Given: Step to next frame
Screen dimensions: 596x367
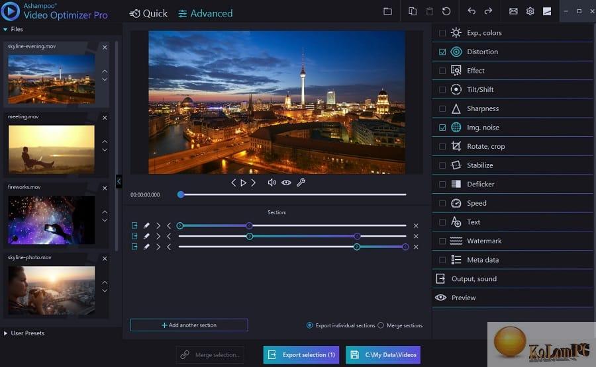Looking at the screenshot, I should (x=253, y=183).
